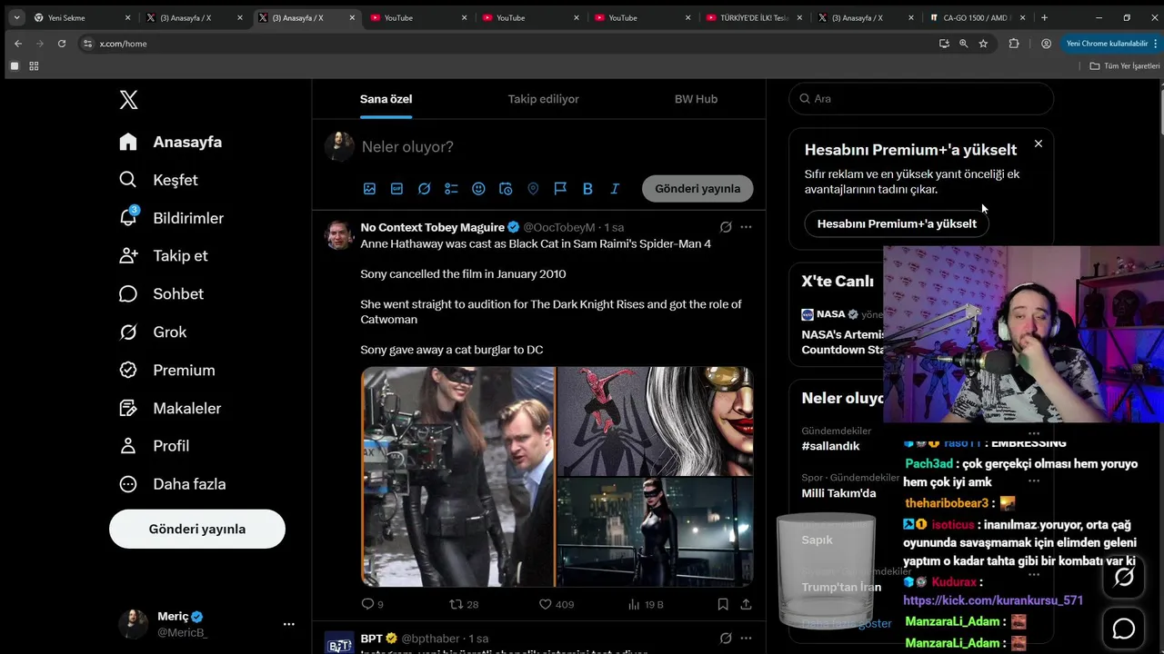The image size is (1164, 654).
Task: Reply to the post with 9 comments
Action: pyautogui.click(x=372, y=604)
